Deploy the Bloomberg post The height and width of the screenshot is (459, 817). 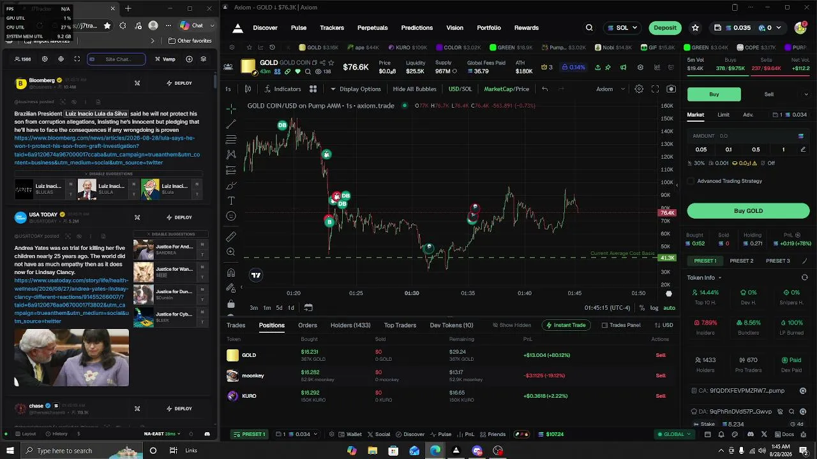pos(179,83)
